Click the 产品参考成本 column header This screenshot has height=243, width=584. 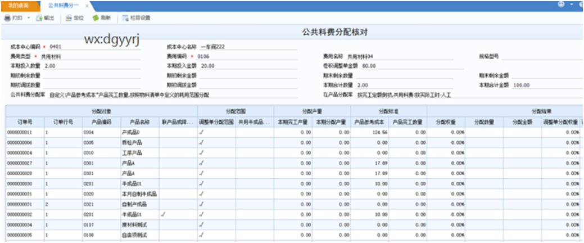(370, 122)
